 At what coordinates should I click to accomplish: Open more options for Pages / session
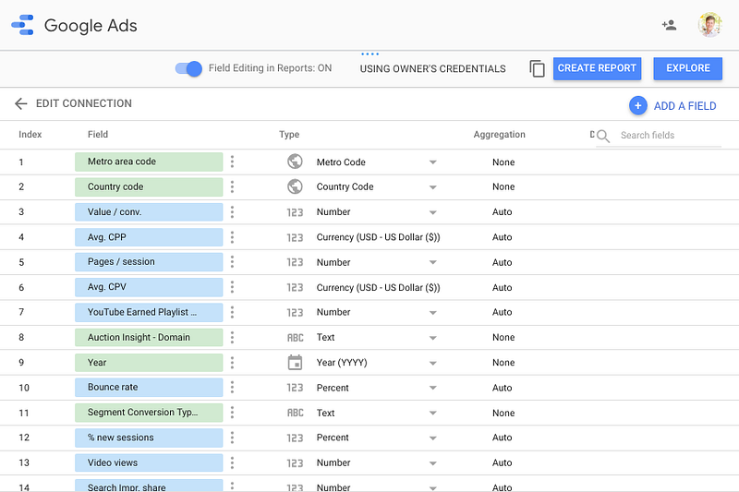click(x=232, y=262)
